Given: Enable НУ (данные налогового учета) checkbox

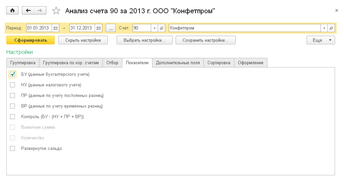Looking at the screenshot, I should pos(13,85).
